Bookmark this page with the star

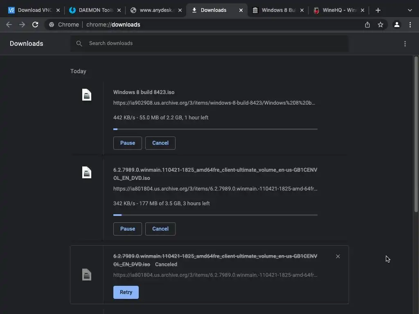point(381,25)
